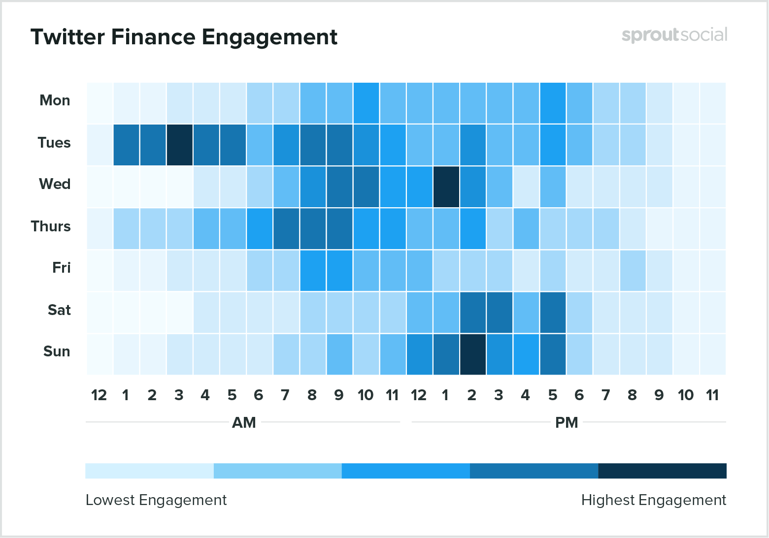Viewport: 769px width, 538px height.
Task: Select the Mon row label
Action: pos(55,100)
